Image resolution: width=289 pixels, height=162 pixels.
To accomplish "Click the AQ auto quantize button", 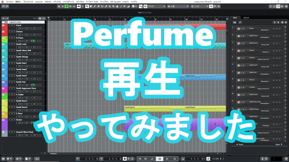I will point(37,159).
